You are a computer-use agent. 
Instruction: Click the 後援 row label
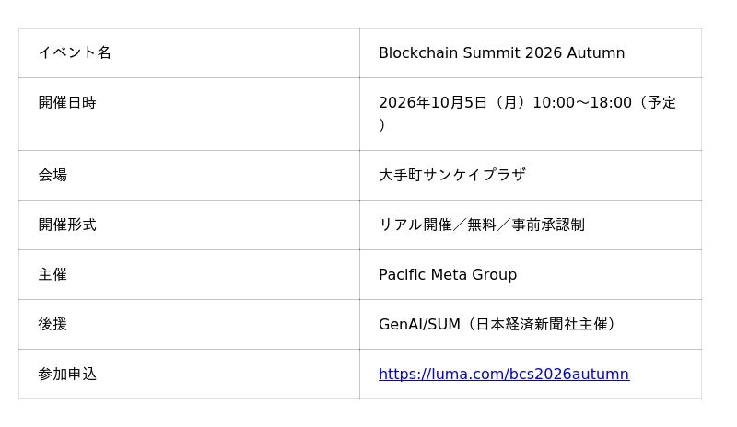(x=53, y=324)
